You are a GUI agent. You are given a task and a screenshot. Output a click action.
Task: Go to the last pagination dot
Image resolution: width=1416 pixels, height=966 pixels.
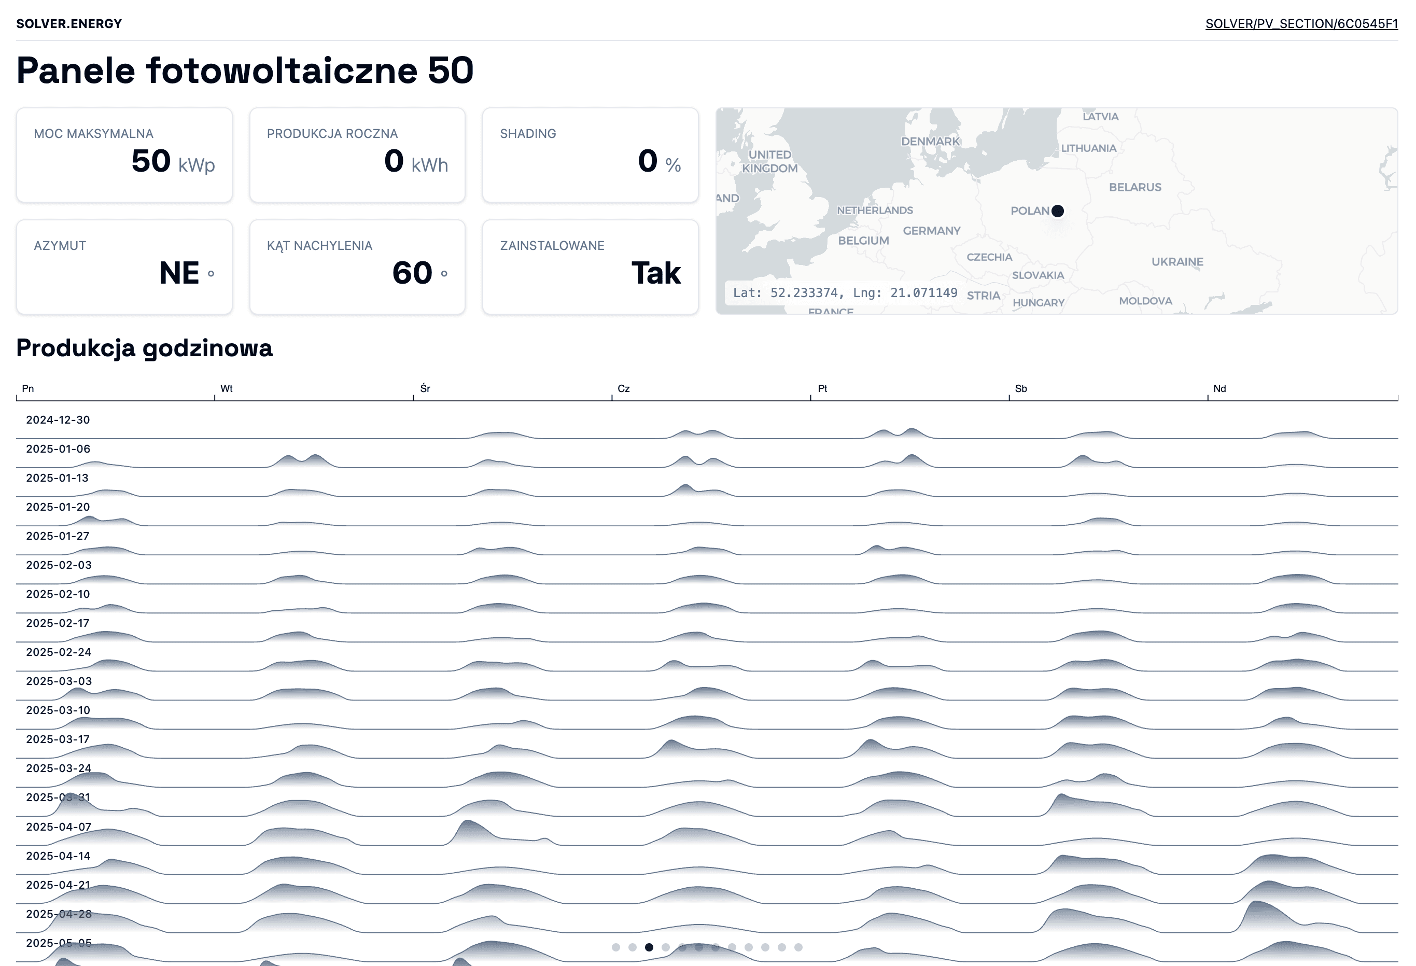click(798, 947)
